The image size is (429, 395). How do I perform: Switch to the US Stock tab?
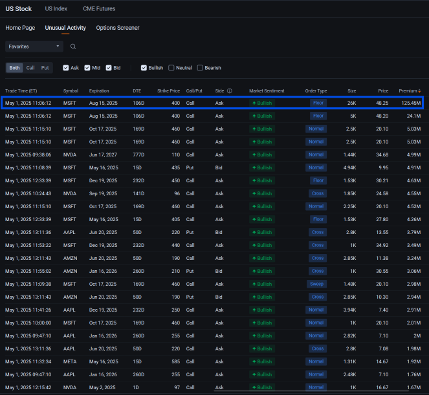19,9
